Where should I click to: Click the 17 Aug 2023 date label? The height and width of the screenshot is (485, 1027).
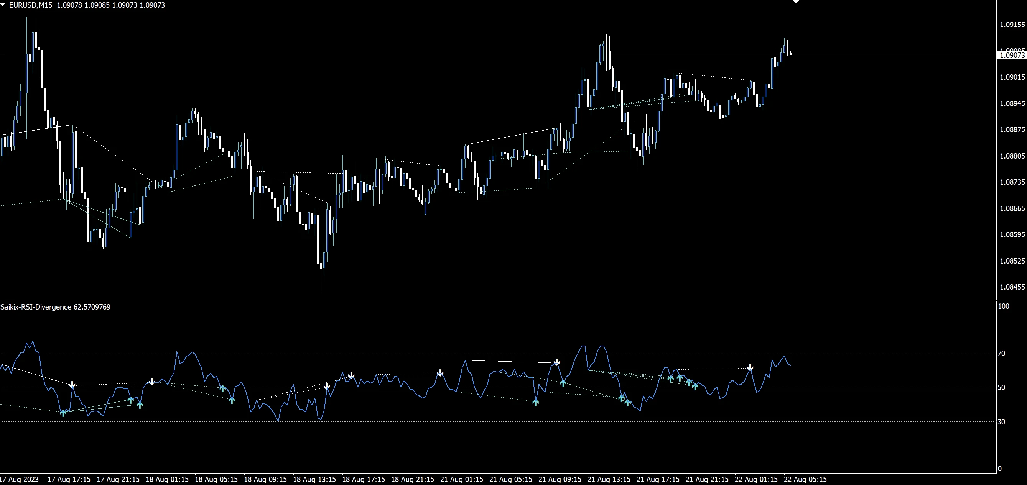pyautogui.click(x=19, y=479)
